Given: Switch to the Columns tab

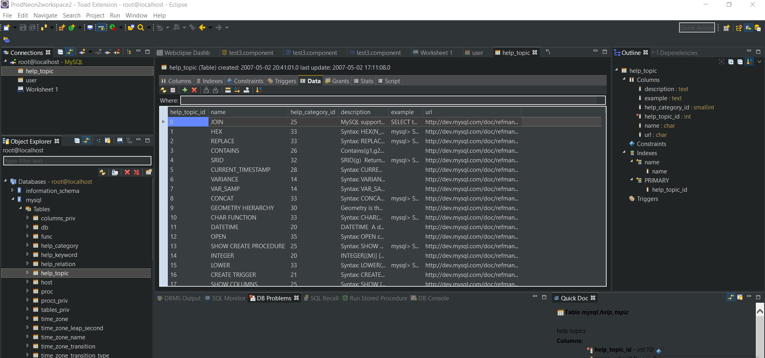Looking at the screenshot, I should 176,81.
